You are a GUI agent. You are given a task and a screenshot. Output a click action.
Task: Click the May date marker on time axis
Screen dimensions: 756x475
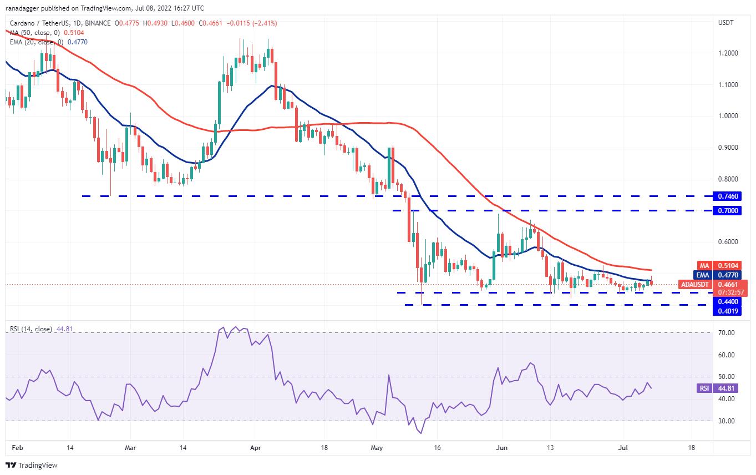pyautogui.click(x=377, y=447)
